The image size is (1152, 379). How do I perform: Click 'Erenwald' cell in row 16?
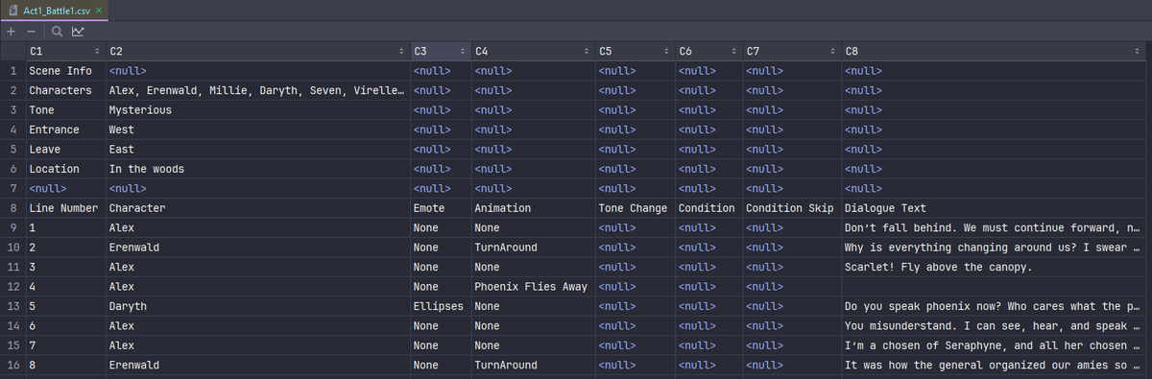pyautogui.click(x=257, y=365)
